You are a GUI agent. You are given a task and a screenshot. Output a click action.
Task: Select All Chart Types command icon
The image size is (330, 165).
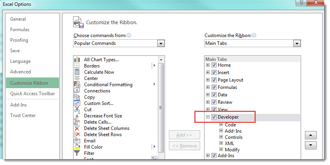(77, 60)
